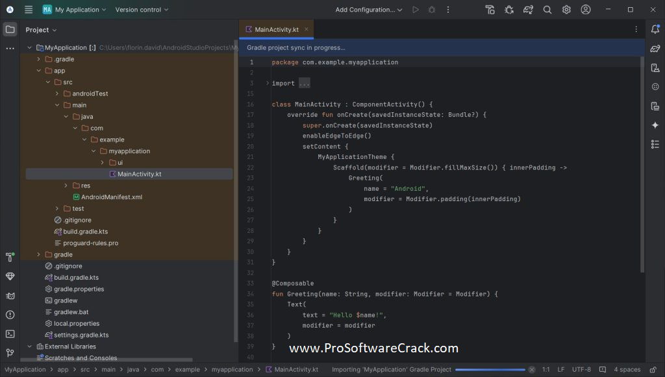The image size is (665, 377).
Task: Click the status bar notification message icon
Action: coord(602,369)
